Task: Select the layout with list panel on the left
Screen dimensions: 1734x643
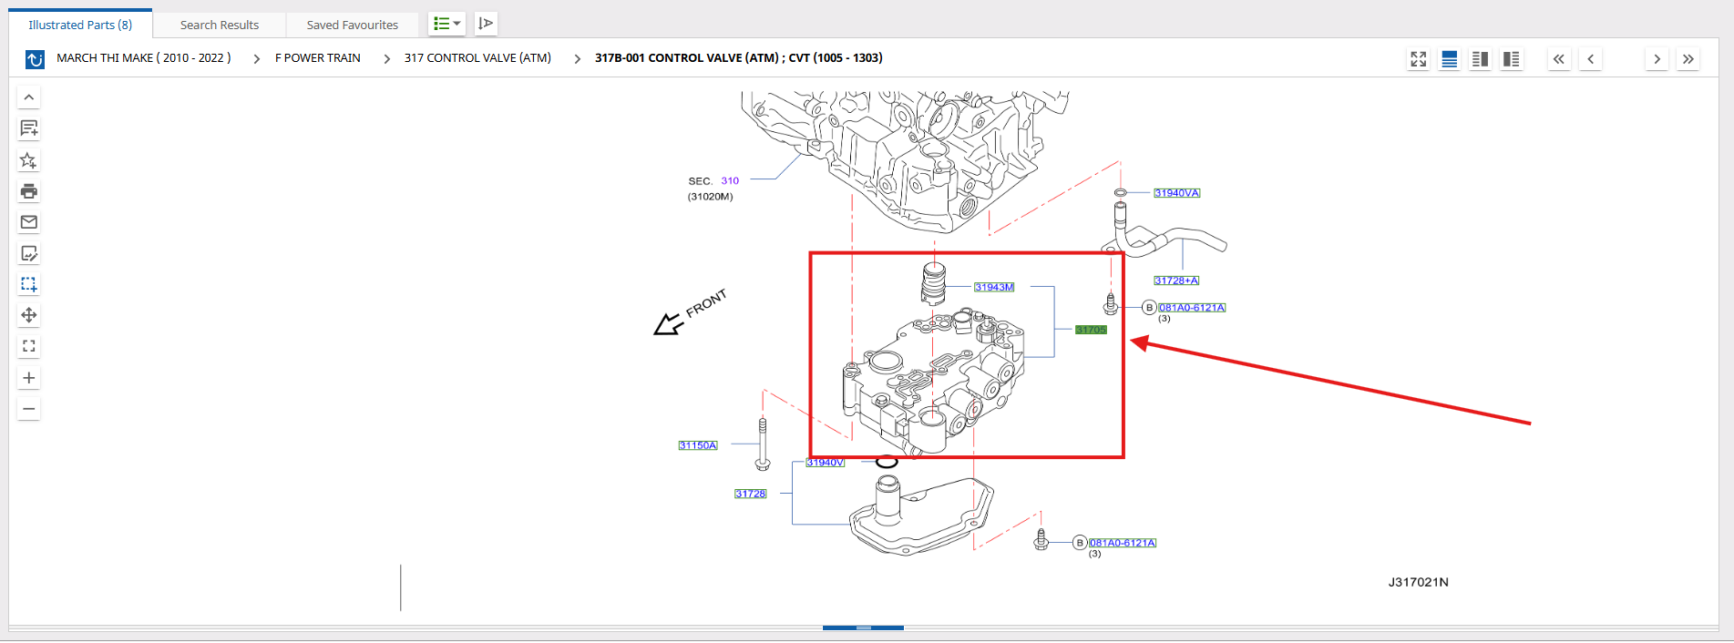Action: (x=1481, y=59)
